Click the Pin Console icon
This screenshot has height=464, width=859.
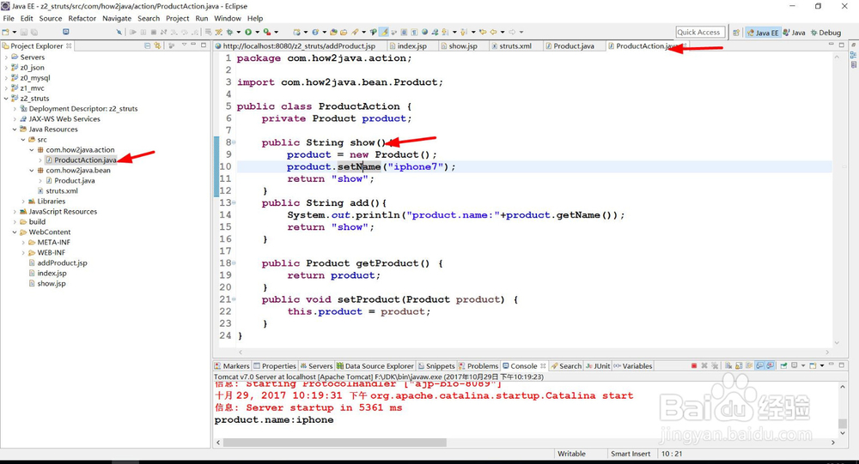click(x=783, y=365)
